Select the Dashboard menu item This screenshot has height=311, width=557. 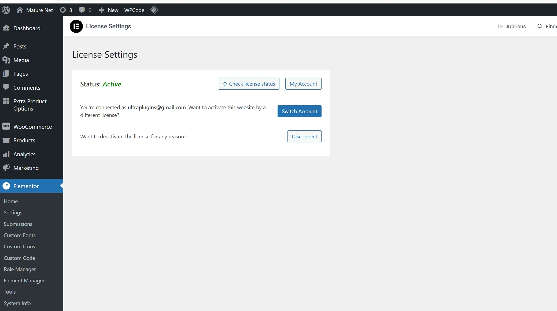pos(27,28)
